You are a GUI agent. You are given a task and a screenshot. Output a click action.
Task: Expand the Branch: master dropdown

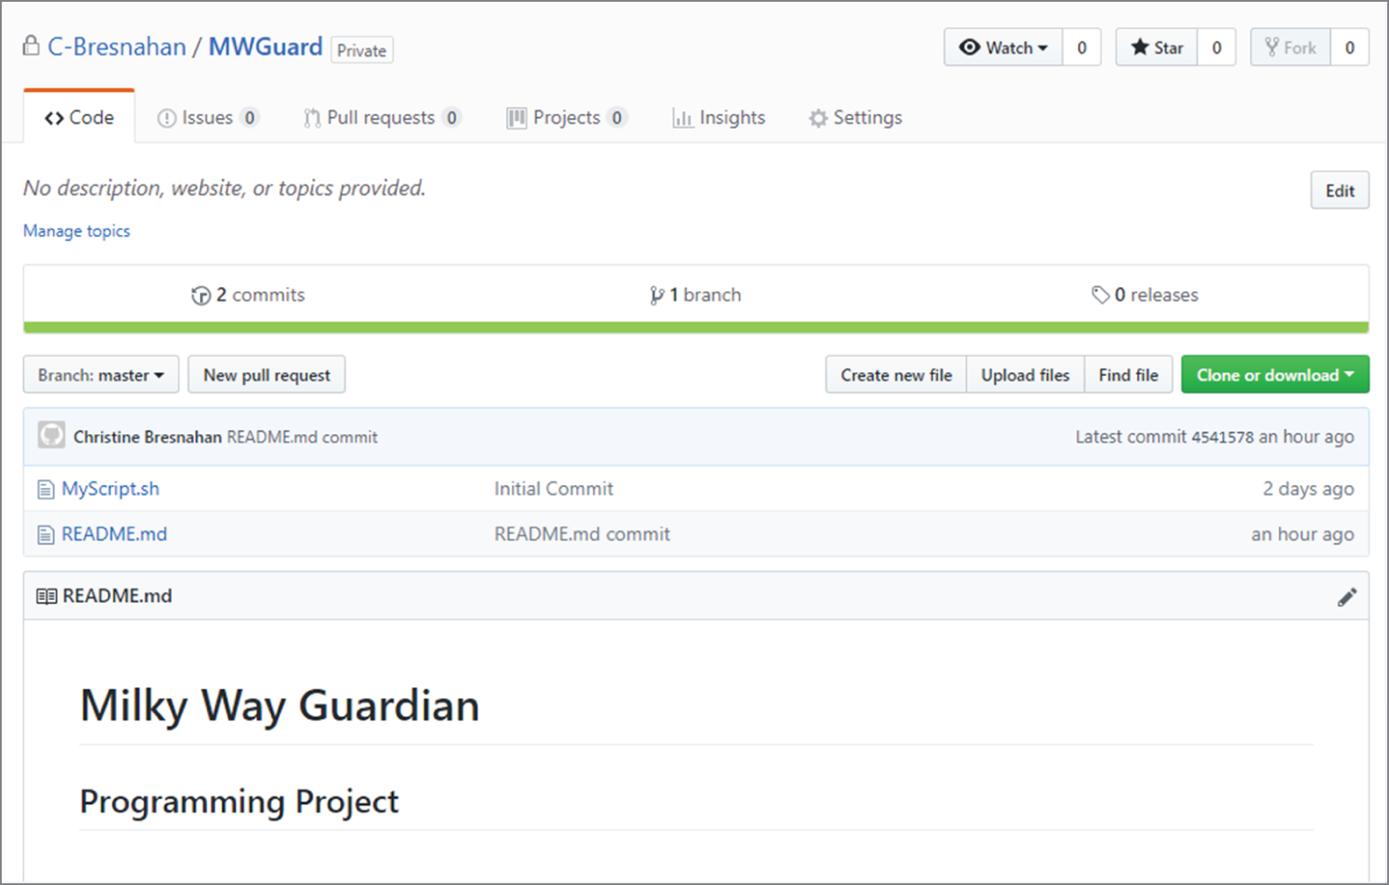[101, 374]
